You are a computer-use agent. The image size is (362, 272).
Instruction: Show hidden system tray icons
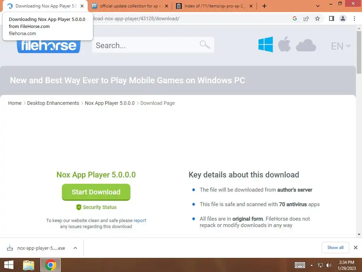(312, 265)
